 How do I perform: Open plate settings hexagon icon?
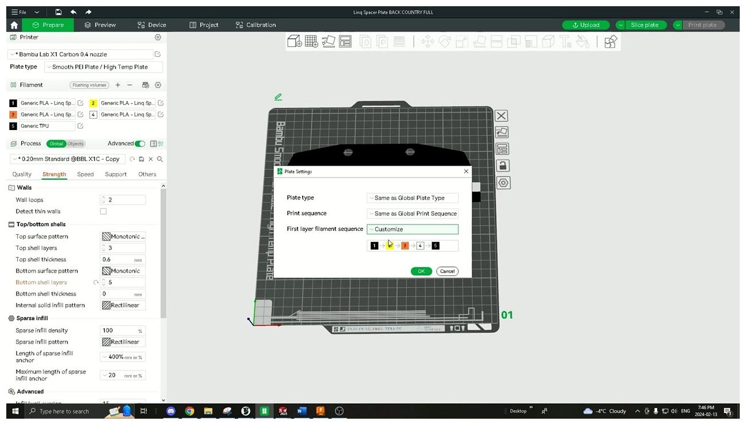502,183
